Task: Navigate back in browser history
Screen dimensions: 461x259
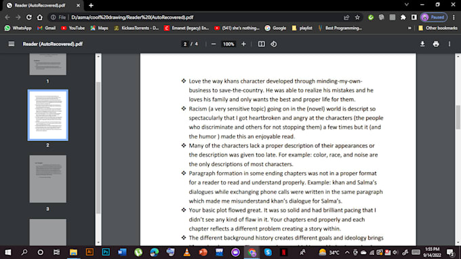Action: click(7, 18)
